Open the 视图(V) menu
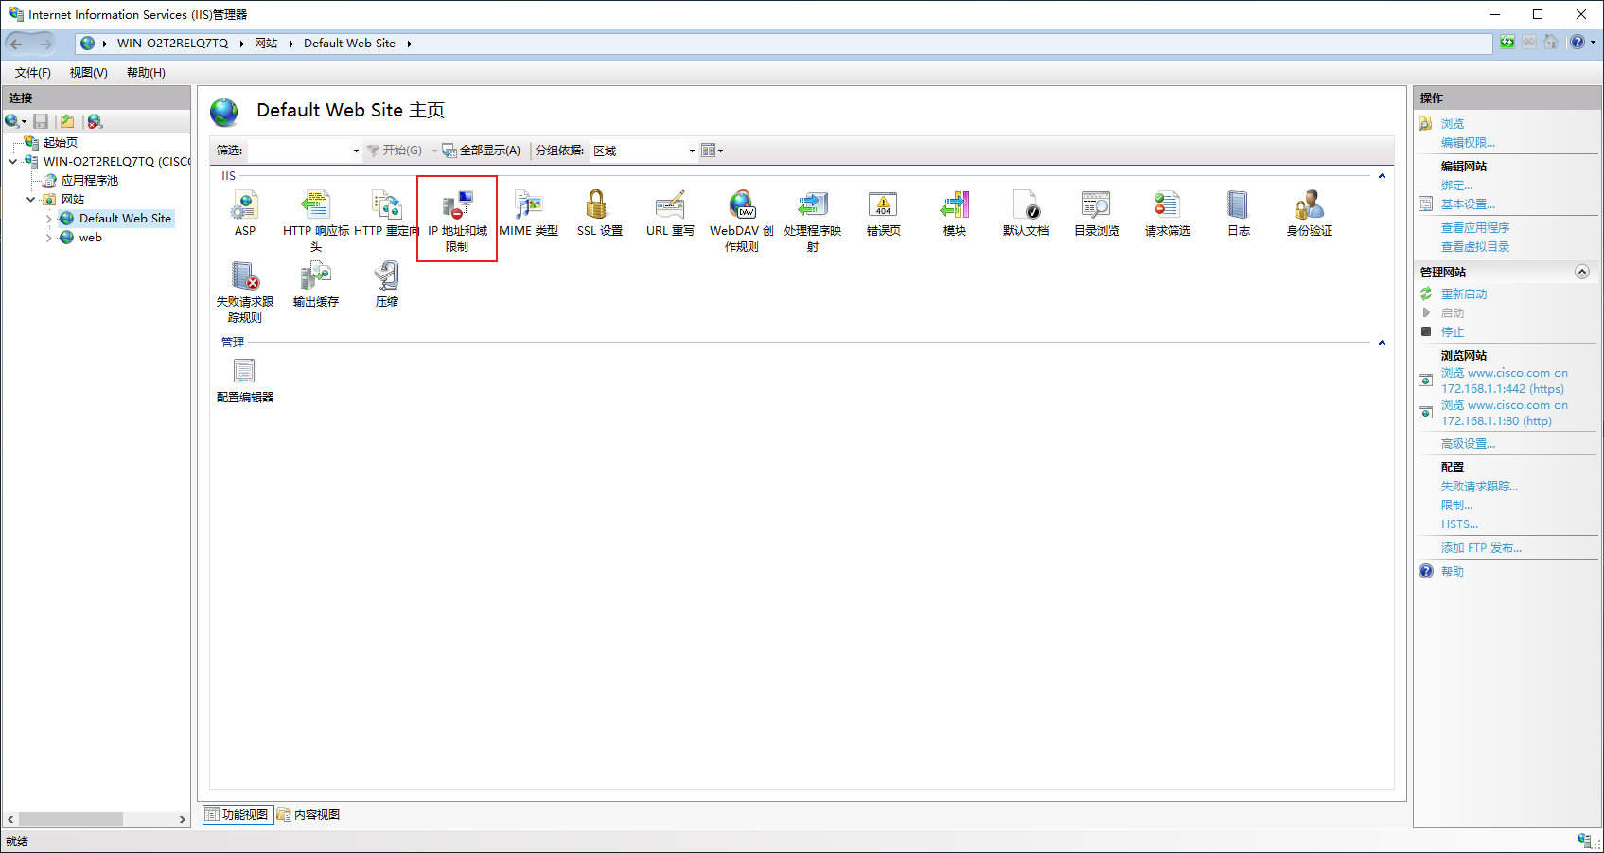 click(88, 73)
